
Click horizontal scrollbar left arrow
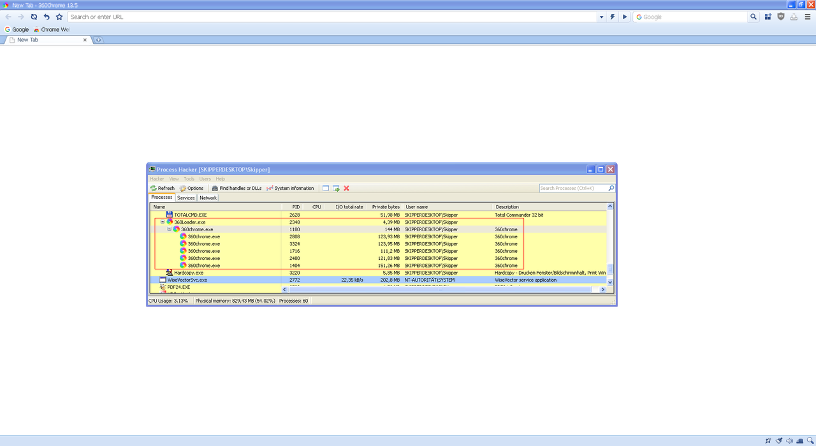(x=285, y=289)
